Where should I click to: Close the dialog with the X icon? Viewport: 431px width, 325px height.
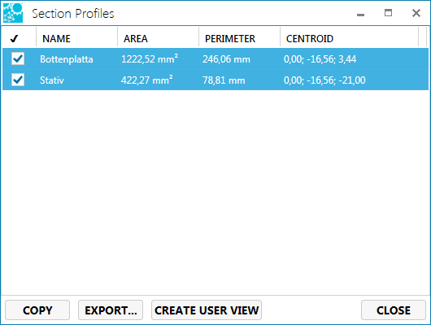point(416,13)
